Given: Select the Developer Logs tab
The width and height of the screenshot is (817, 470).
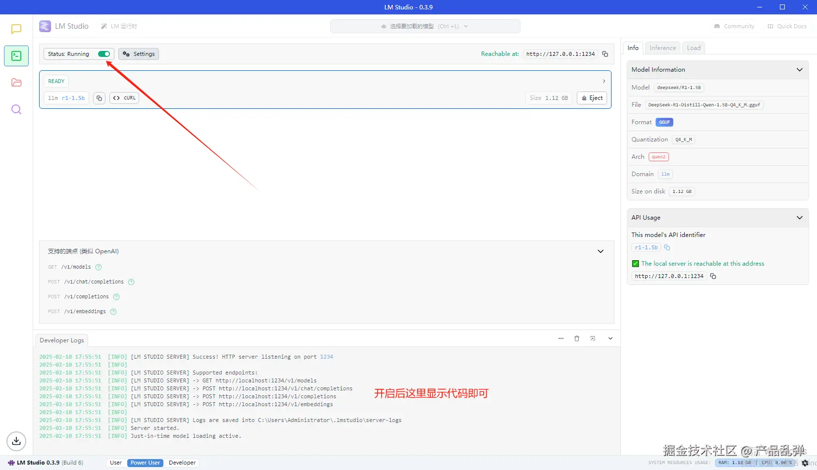Looking at the screenshot, I should pos(62,340).
